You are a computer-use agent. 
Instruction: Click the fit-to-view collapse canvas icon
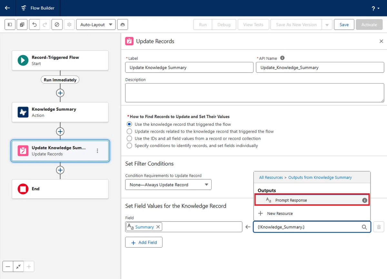click(18, 266)
